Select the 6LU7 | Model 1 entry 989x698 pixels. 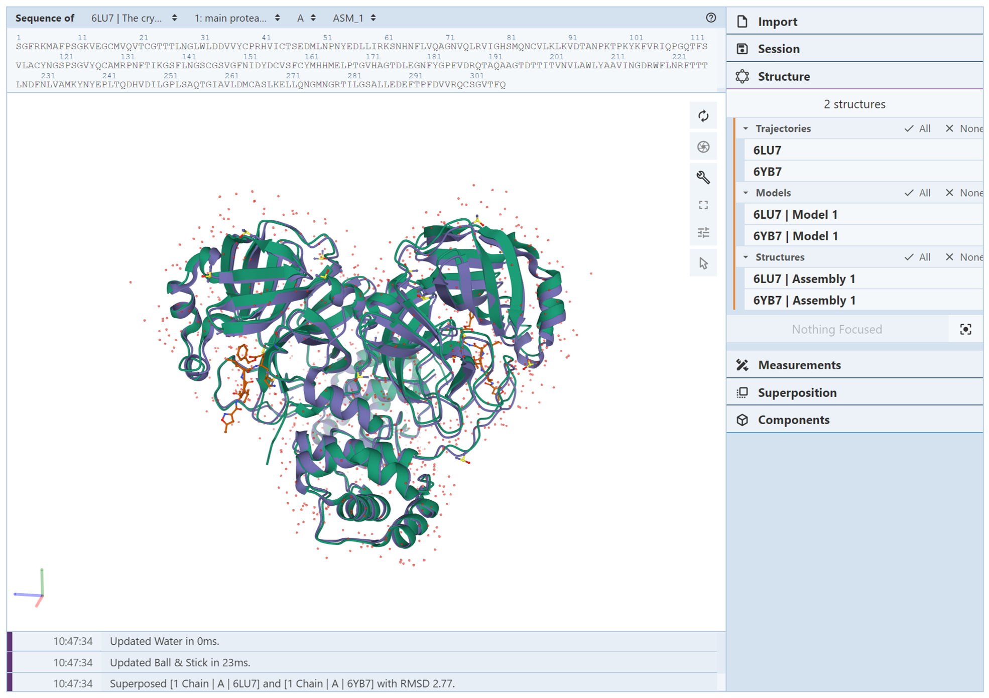[x=795, y=214]
